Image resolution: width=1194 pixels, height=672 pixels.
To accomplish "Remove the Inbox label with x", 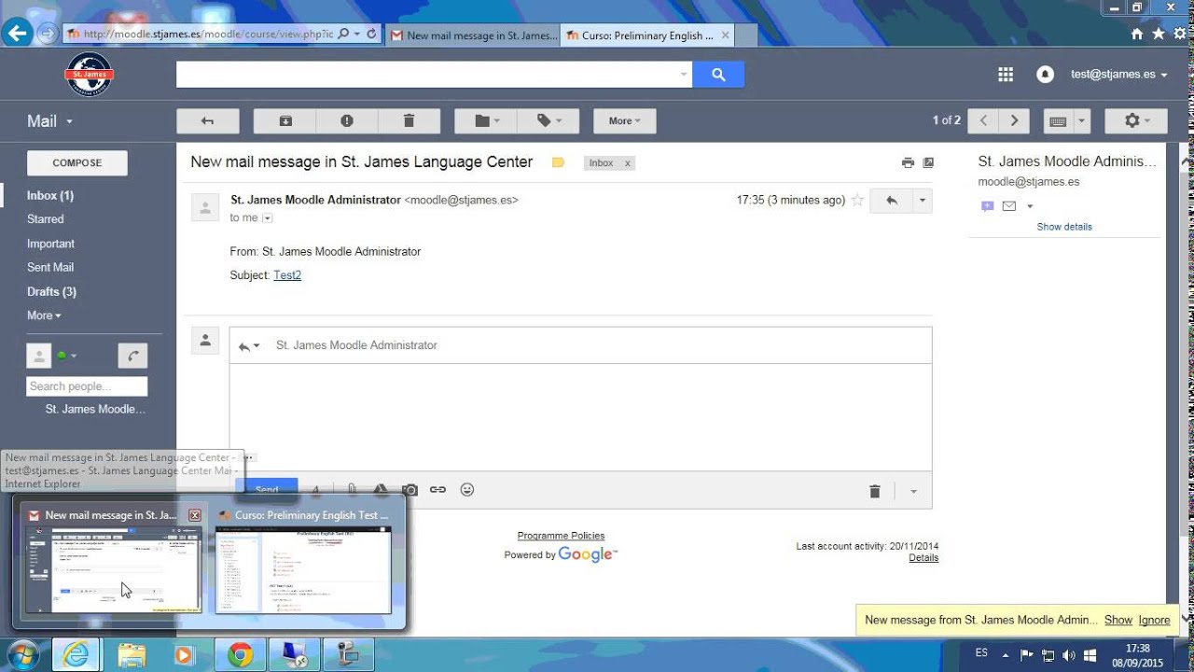I will coord(628,163).
